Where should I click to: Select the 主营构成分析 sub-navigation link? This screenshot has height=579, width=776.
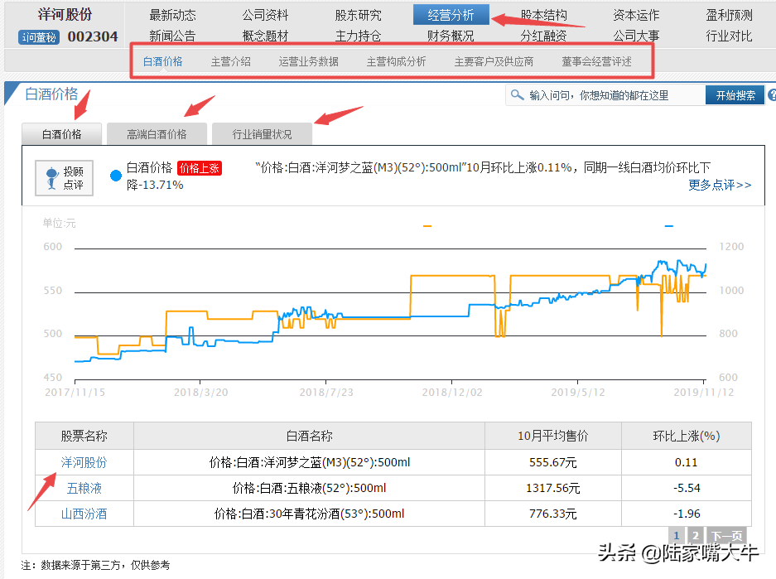[396, 61]
